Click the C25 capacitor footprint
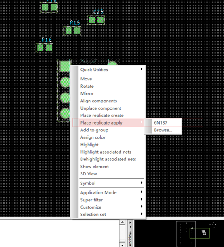The image size is (224, 247). [x=96, y=20]
